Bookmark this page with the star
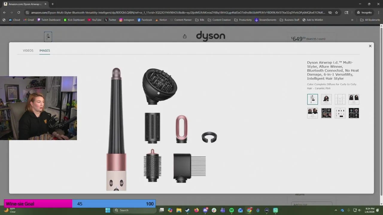The width and height of the screenshot is (383, 215). click(x=336, y=13)
